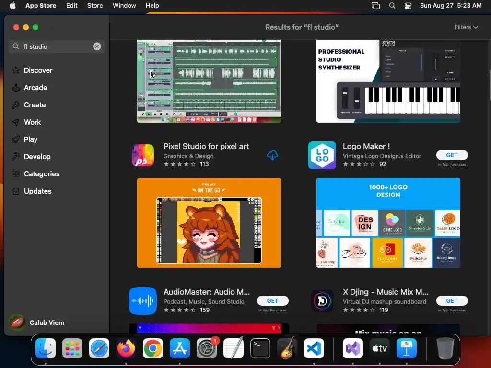This screenshot has width=491, height=368.
Task: Get the Logo Maker ! app
Action: [x=452, y=155]
